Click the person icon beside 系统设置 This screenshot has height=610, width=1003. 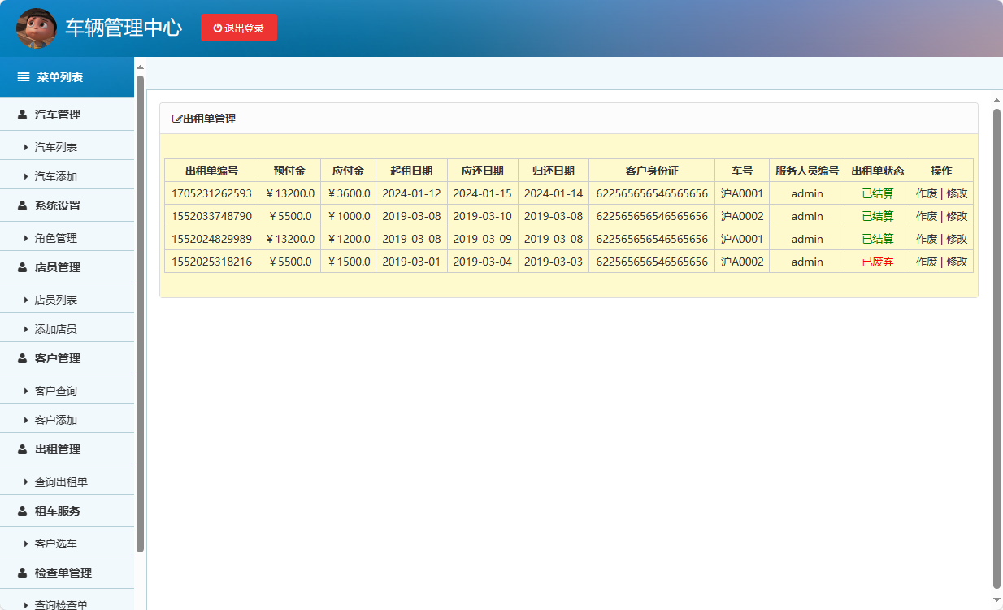23,205
